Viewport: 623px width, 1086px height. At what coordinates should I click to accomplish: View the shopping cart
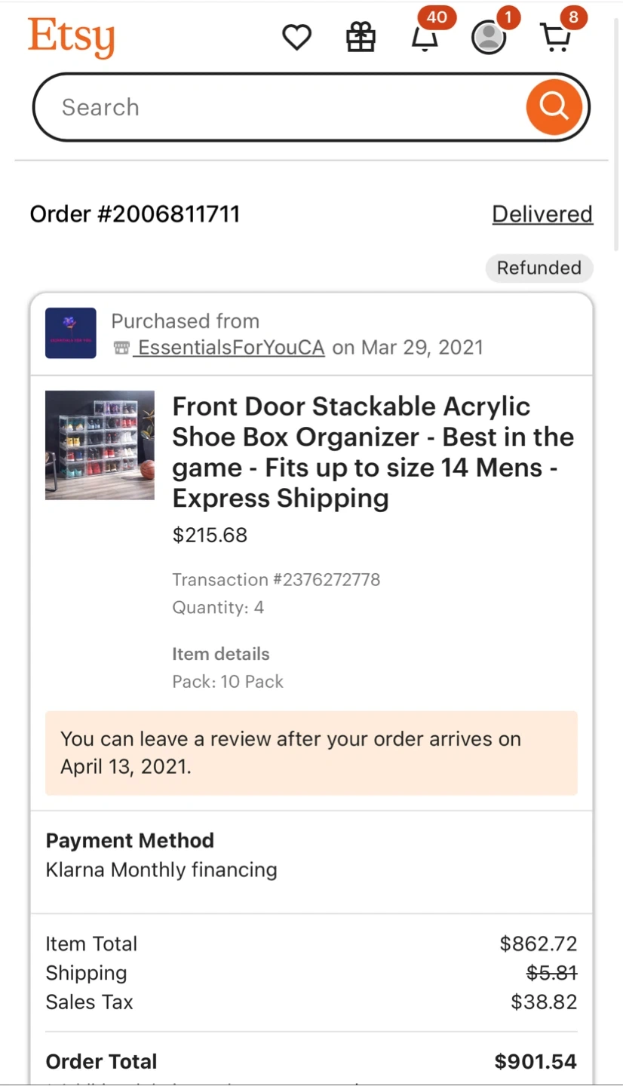coord(556,37)
